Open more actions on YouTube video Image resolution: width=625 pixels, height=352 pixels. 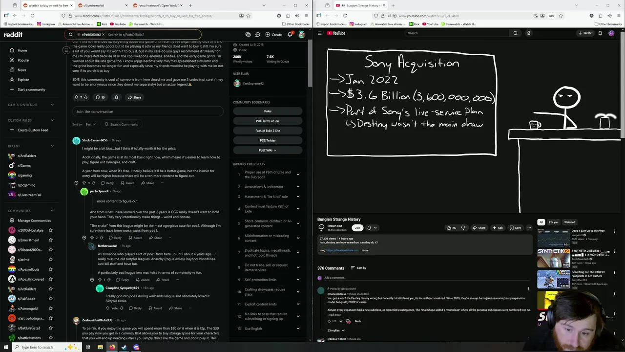pos(529,228)
